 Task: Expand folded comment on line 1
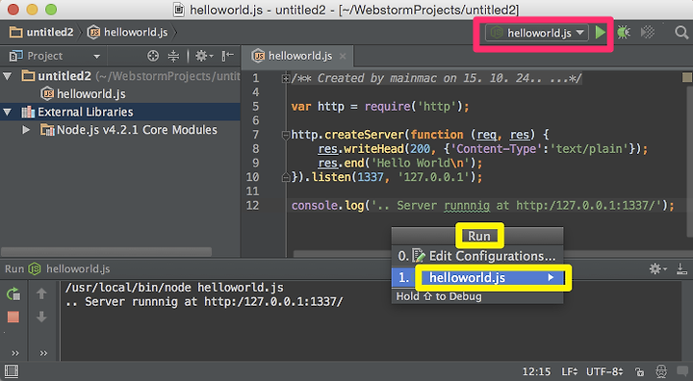coord(286,79)
